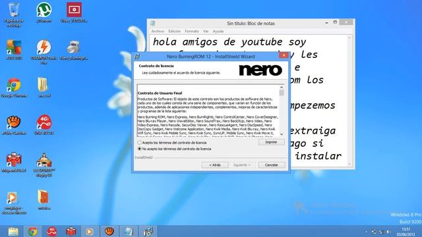
Task: Open the Formato menu in Notepad
Action: pos(192,31)
